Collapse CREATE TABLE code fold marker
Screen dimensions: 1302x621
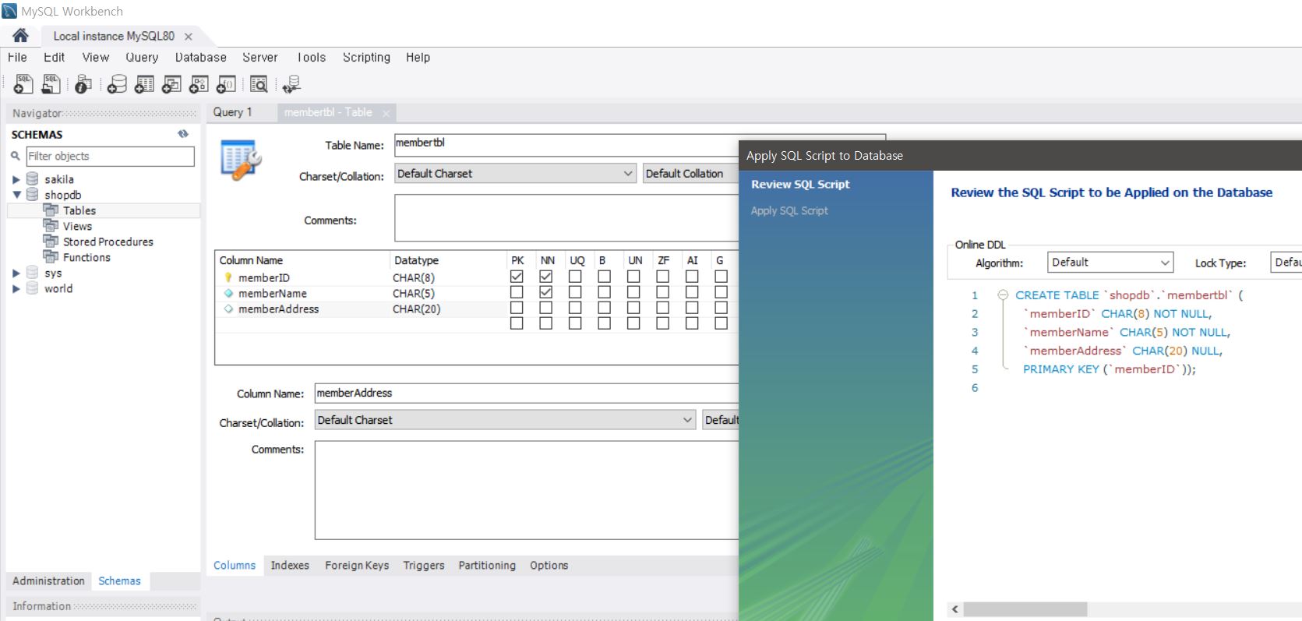[x=1003, y=295]
